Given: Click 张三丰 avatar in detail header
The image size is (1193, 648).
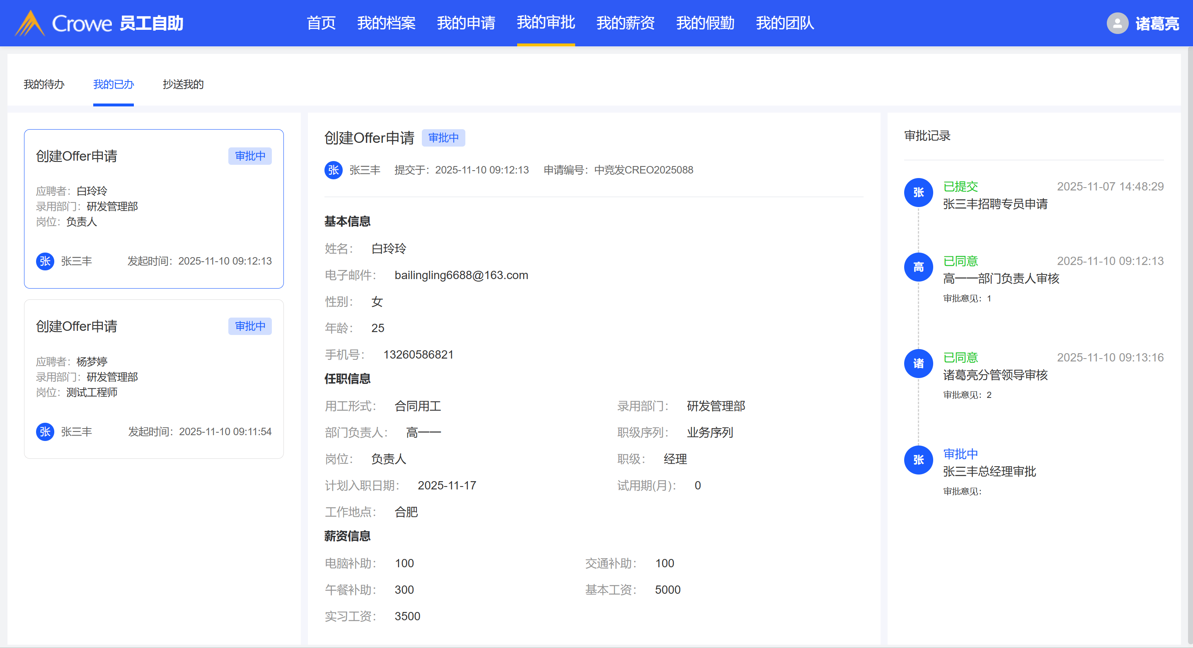Looking at the screenshot, I should point(334,170).
